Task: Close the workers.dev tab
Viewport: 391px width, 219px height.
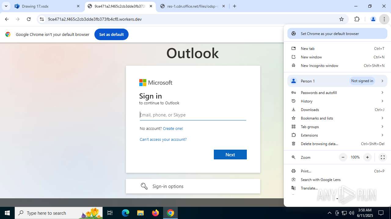Action: pyautogui.click(x=151, y=6)
